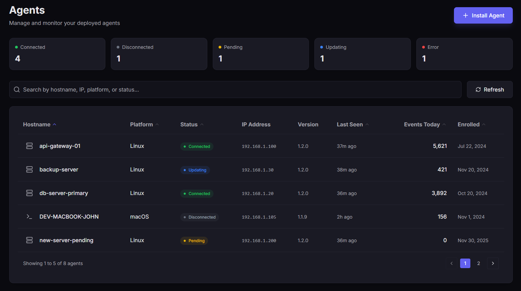
Task: Select the Error status card
Action: coord(464,54)
